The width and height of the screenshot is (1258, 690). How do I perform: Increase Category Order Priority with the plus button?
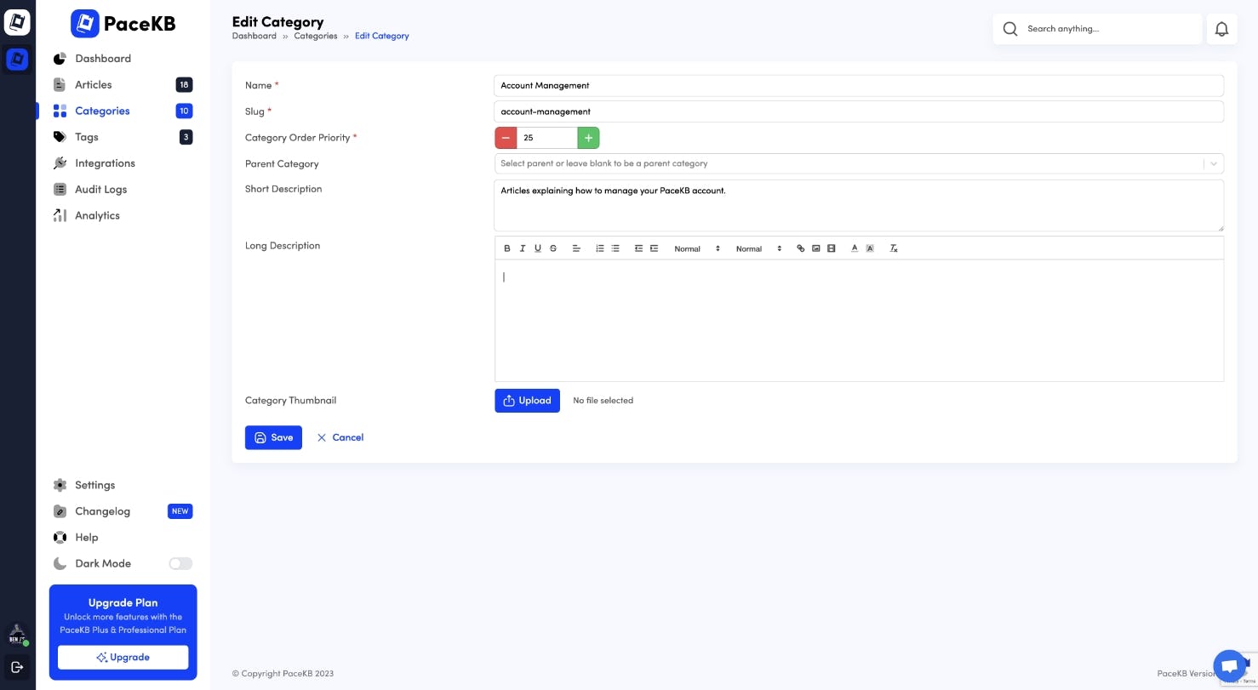click(588, 137)
